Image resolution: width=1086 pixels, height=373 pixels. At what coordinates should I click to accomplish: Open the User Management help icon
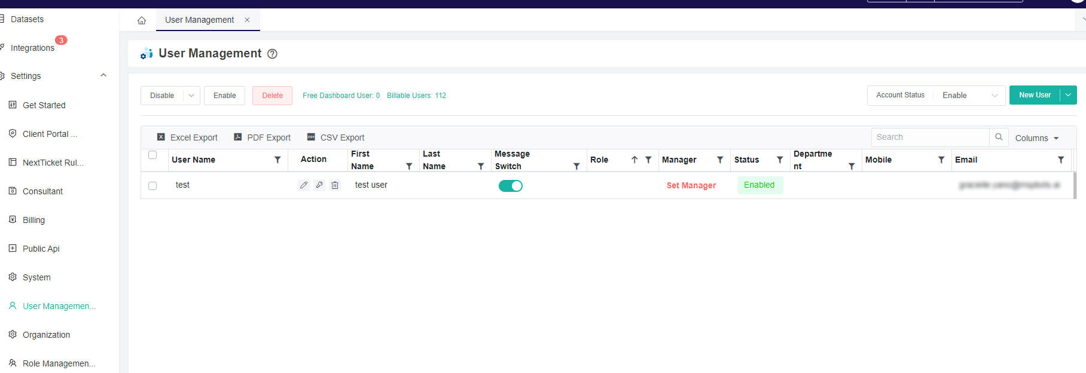[x=272, y=54]
